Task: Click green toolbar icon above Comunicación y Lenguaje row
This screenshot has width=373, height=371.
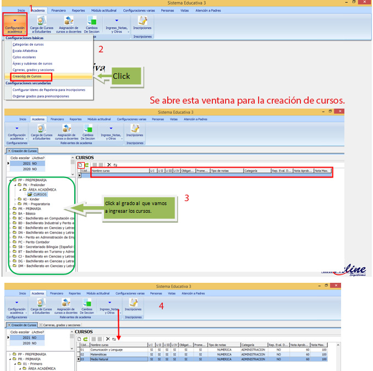Action: point(86,338)
